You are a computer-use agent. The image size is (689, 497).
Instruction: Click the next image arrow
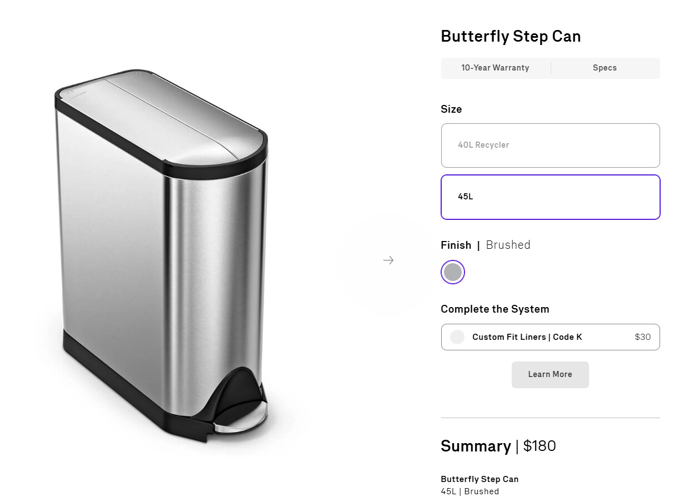[388, 260]
